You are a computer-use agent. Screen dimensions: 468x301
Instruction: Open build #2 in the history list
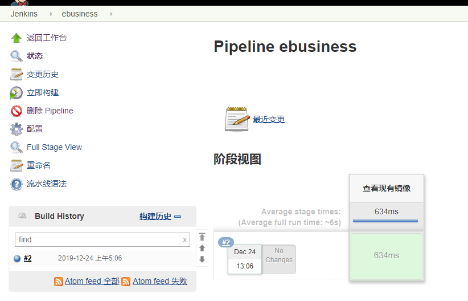tap(28, 258)
